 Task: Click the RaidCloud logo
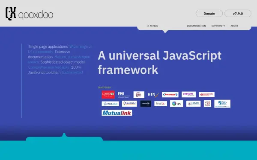[x=110, y=104]
